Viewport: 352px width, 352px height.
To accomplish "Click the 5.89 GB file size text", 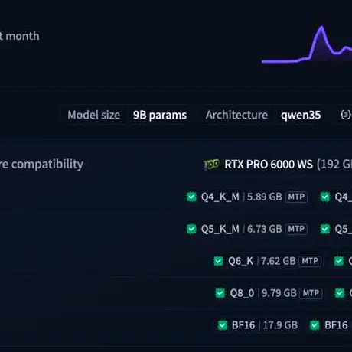I will tap(265, 197).
